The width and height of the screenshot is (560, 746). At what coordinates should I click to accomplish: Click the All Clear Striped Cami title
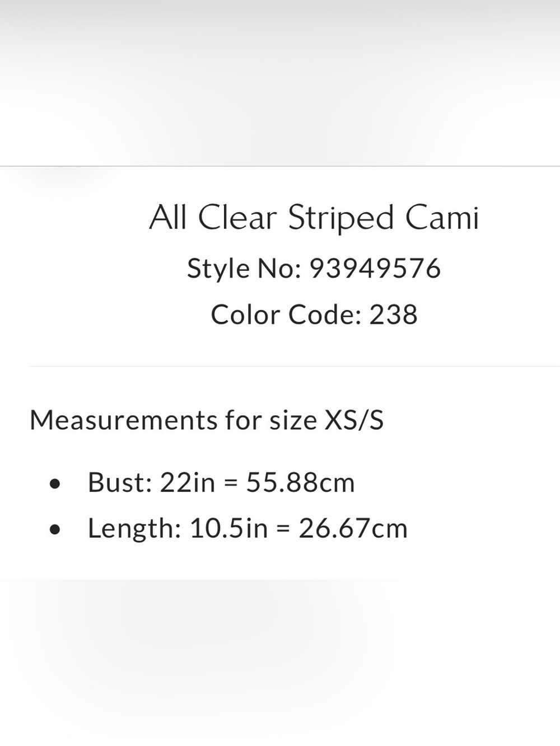[314, 218]
